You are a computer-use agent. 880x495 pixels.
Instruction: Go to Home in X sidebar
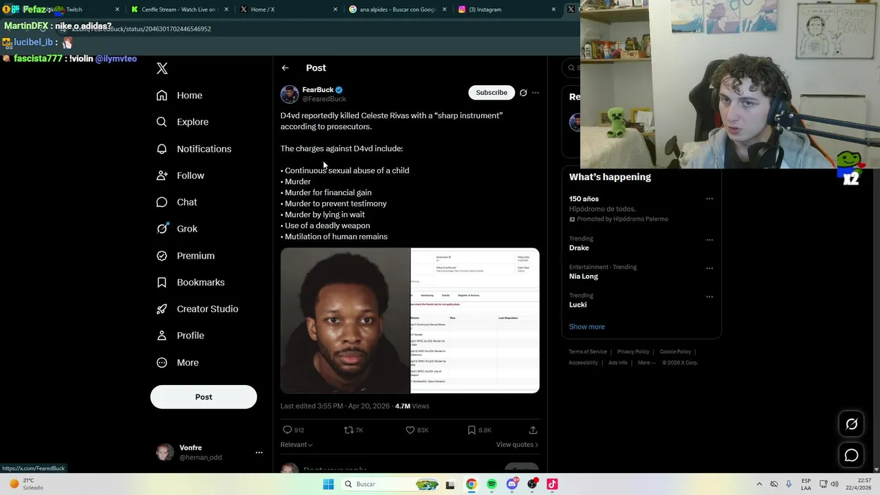[179, 96]
